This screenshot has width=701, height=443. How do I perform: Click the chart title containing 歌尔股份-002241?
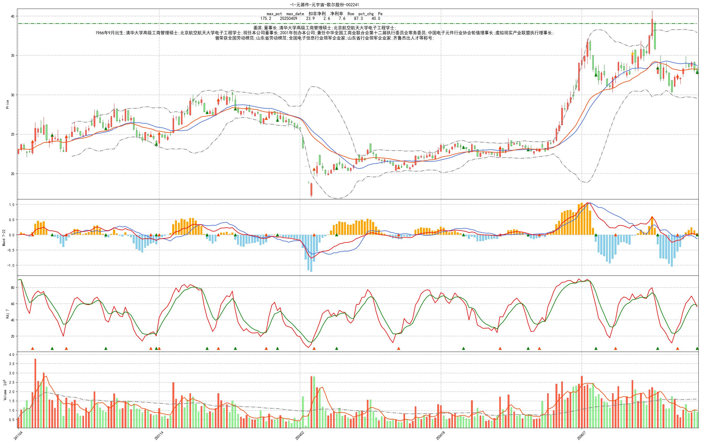click(x=324, y=5)
